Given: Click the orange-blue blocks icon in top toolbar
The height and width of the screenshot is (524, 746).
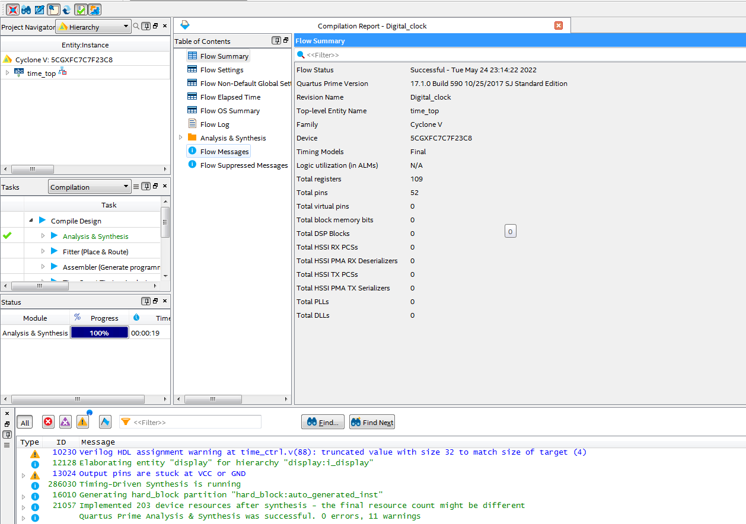Looking at the screenshot, I should [x=94, y=9].
